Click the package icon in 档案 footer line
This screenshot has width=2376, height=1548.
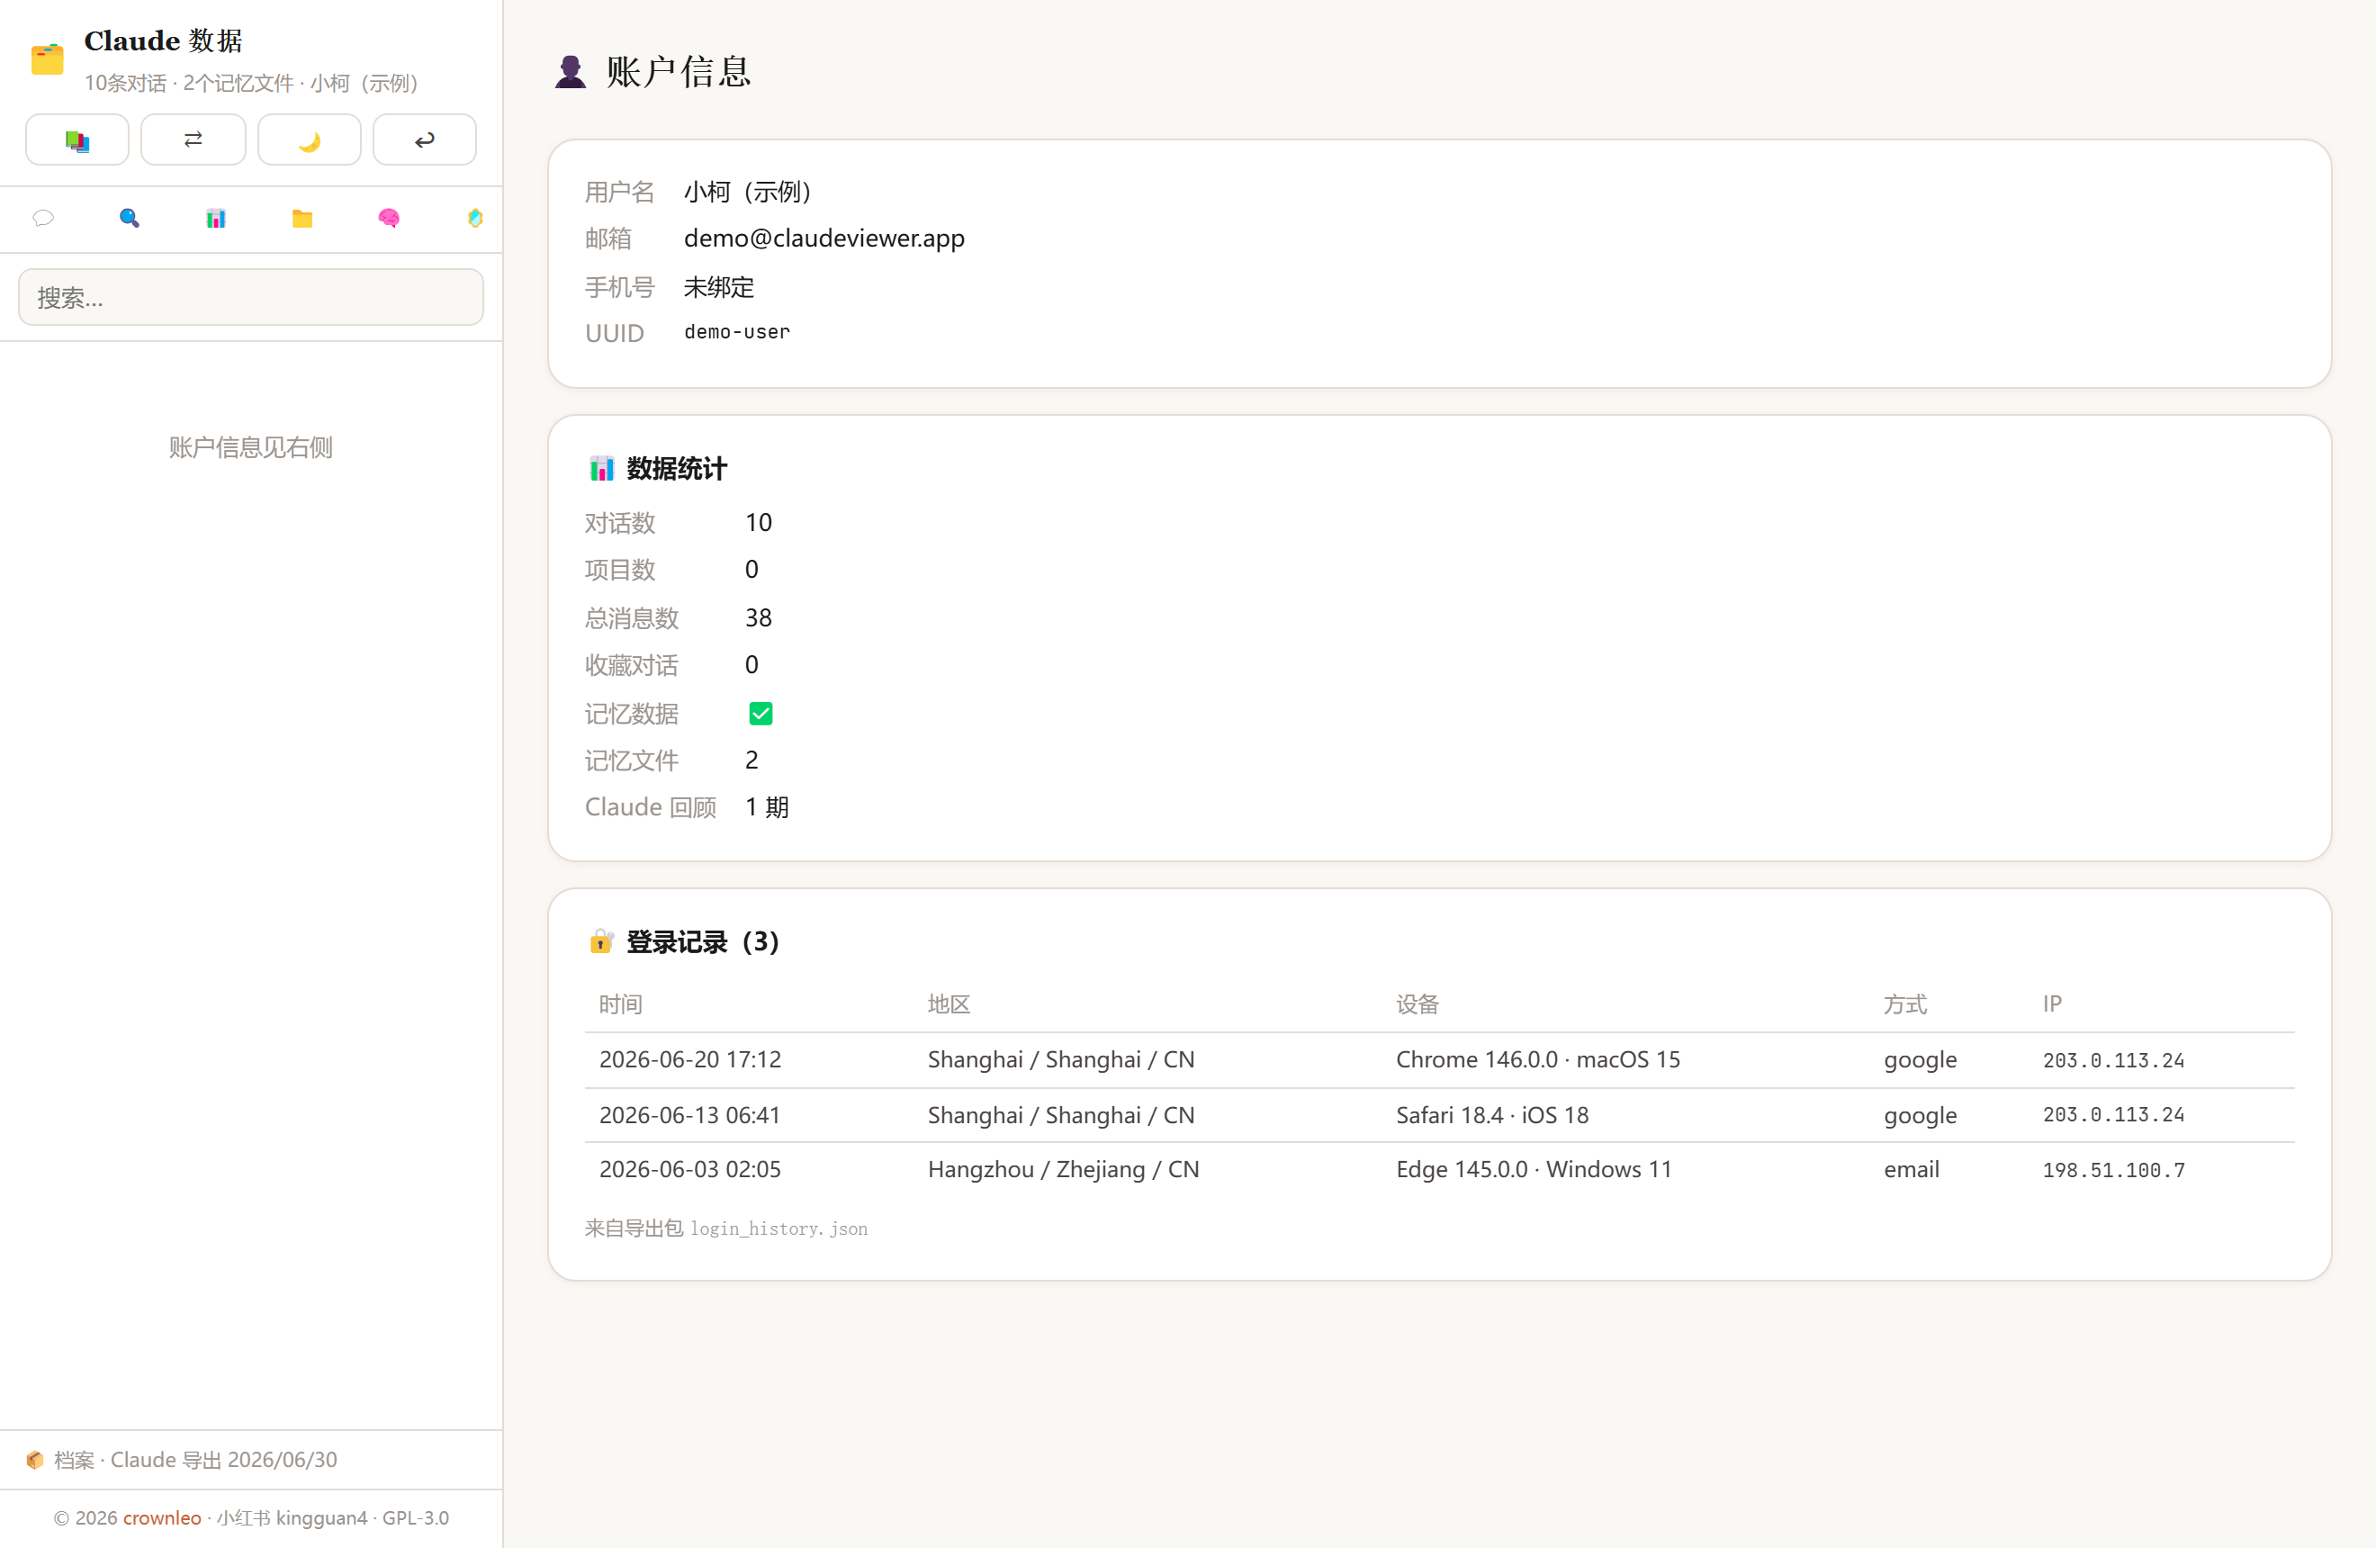(x=35, y=1459)
